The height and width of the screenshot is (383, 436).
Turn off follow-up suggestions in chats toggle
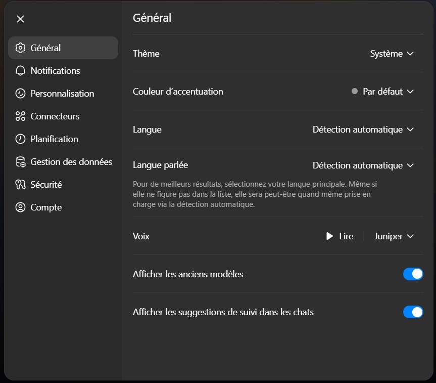tap(413, 312)
